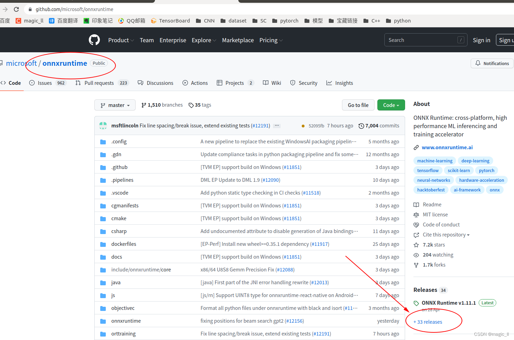Switch to the Projects tab

click(235, 83)
